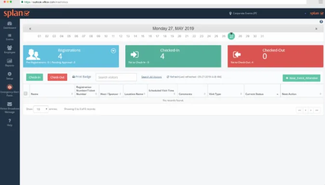Select day 31 in date strip
This screenshot has height=185, width=325.
point(262,36)
